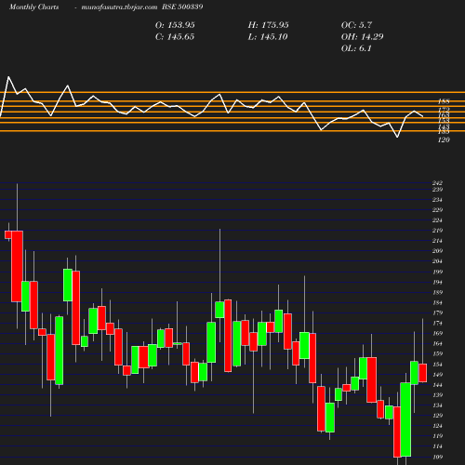Viewport: 465px width, 465px height.
Task: Click the first peak of the white line chart
Action: pos(8,77)
